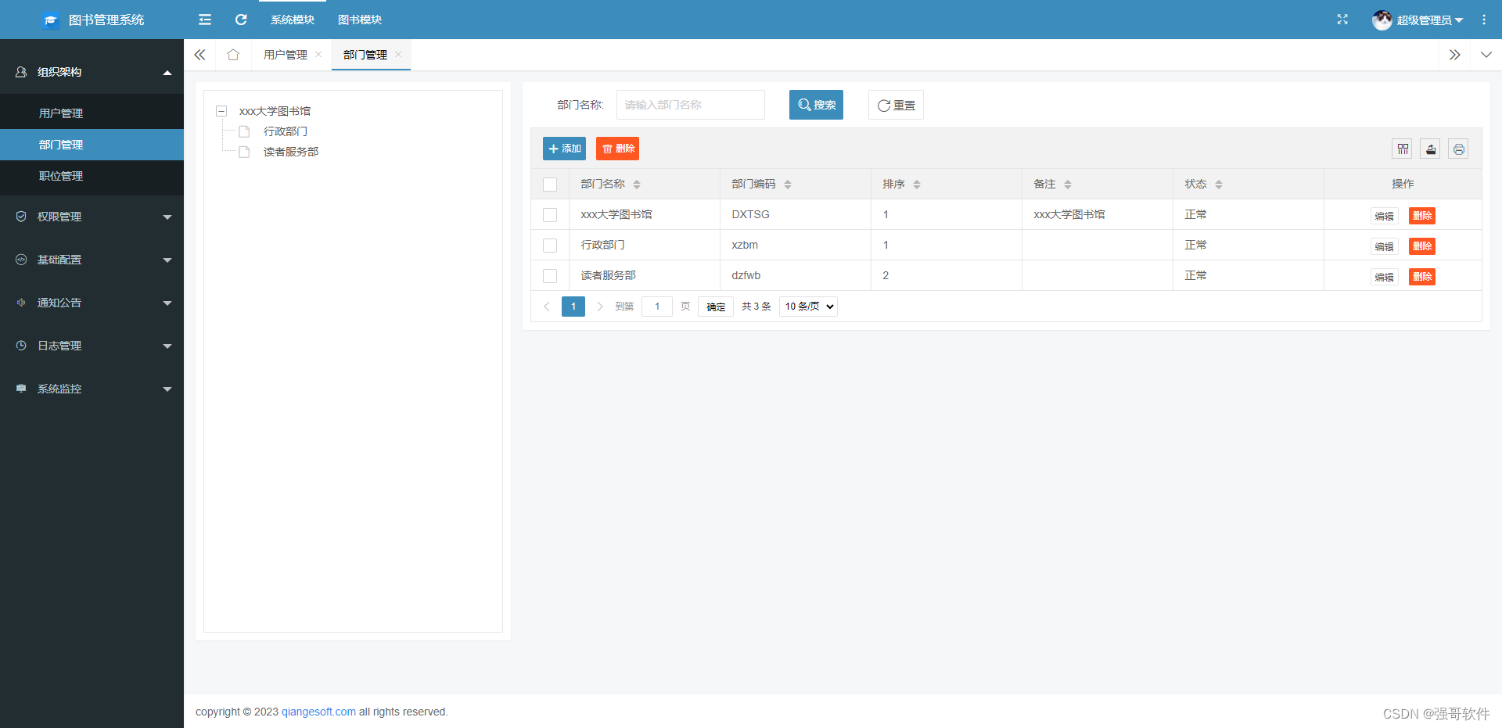Enter fullscreen using the expand icon

point(1342,20)
